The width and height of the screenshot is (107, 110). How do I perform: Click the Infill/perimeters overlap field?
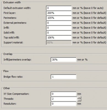64,60
